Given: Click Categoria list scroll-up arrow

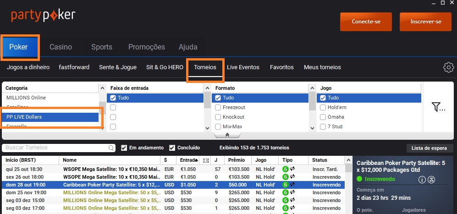Looking at the screenshot, I should [102, 88].
